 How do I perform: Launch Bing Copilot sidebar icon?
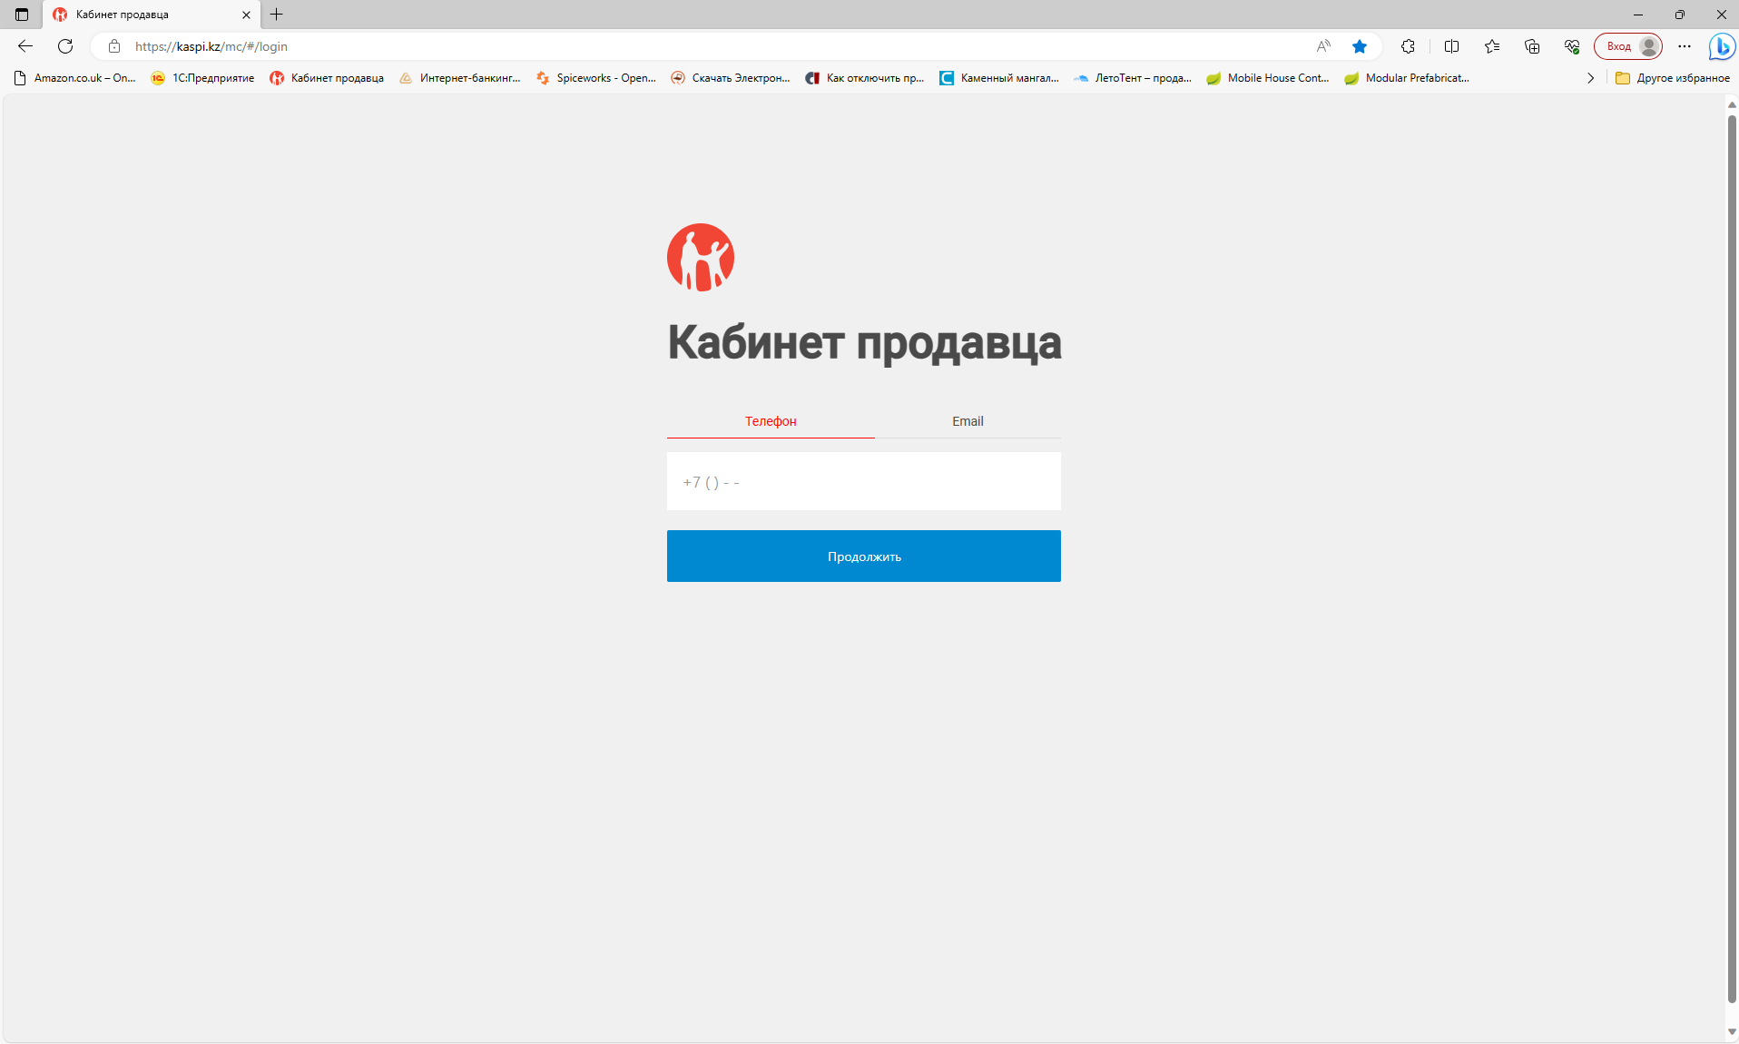point(1721,45)
